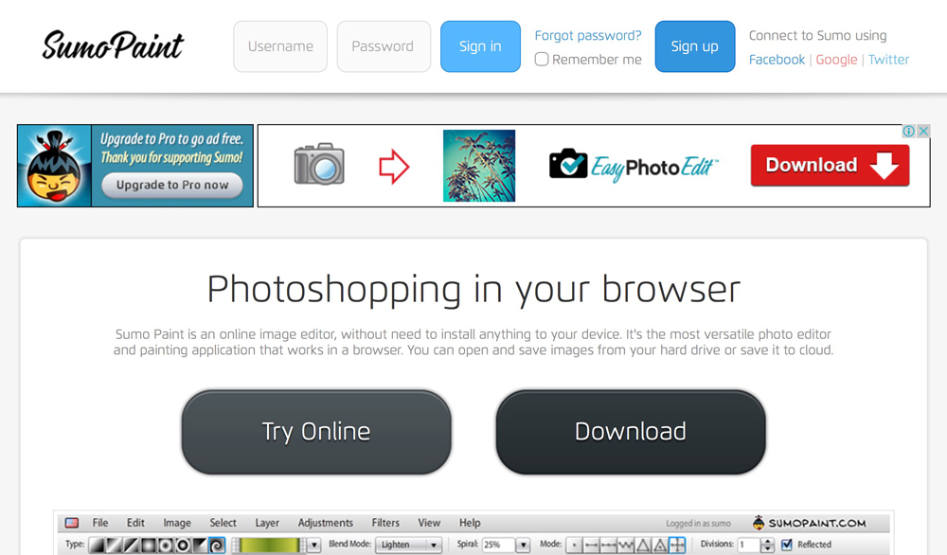This screenshot has height=555, width=947.
Task: Click Upgrade to Pro now button
Action: 172,185
